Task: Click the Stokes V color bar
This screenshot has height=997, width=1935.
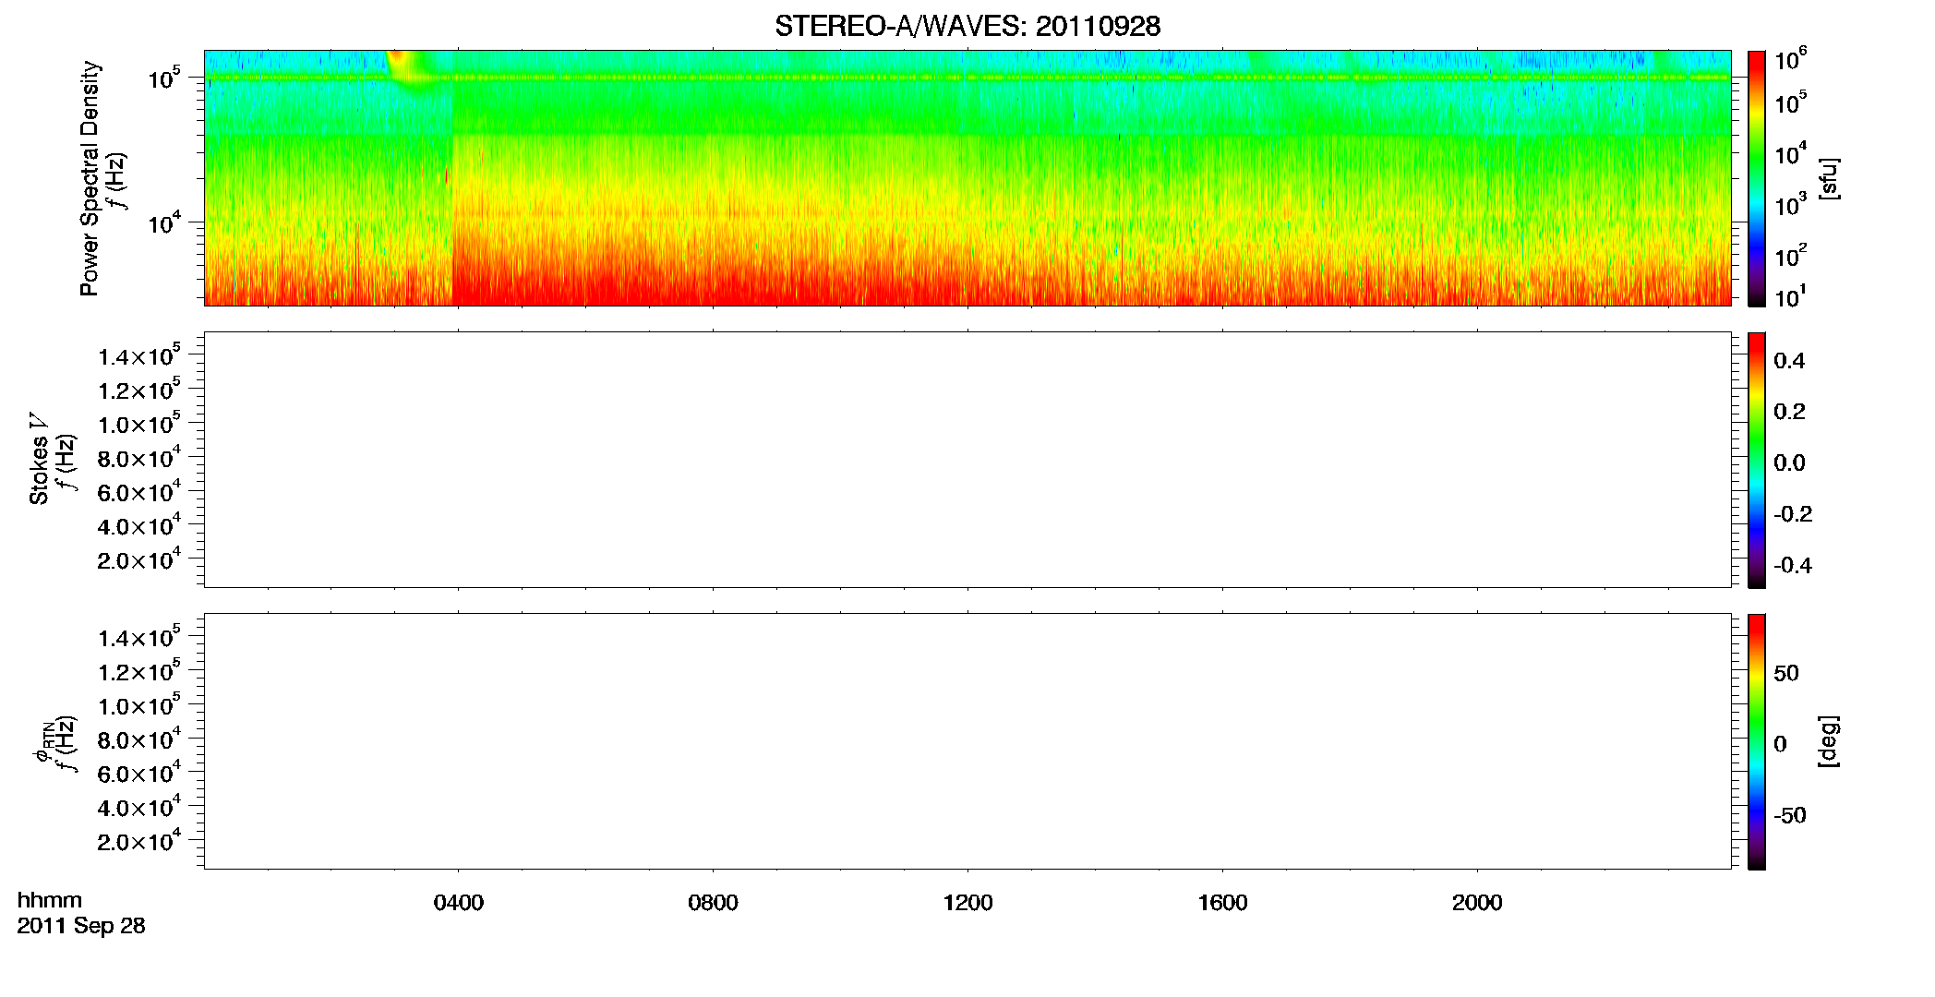Action: coord(1757,460)
